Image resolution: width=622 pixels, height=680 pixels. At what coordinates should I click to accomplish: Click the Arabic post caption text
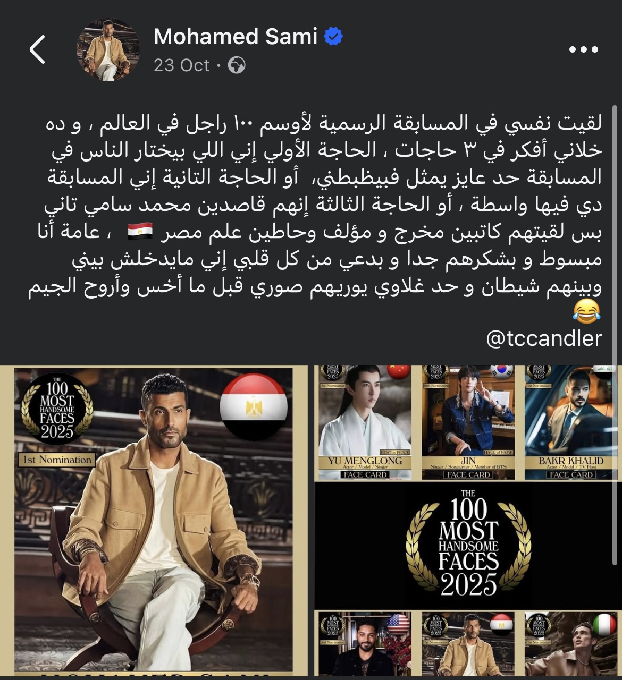(315, 218)
